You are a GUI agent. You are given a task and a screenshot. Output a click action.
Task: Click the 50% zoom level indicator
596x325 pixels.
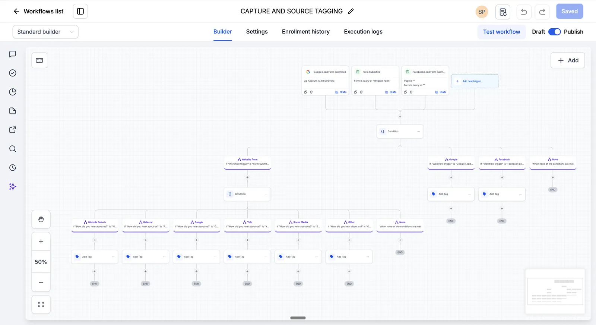coord(41,262)
